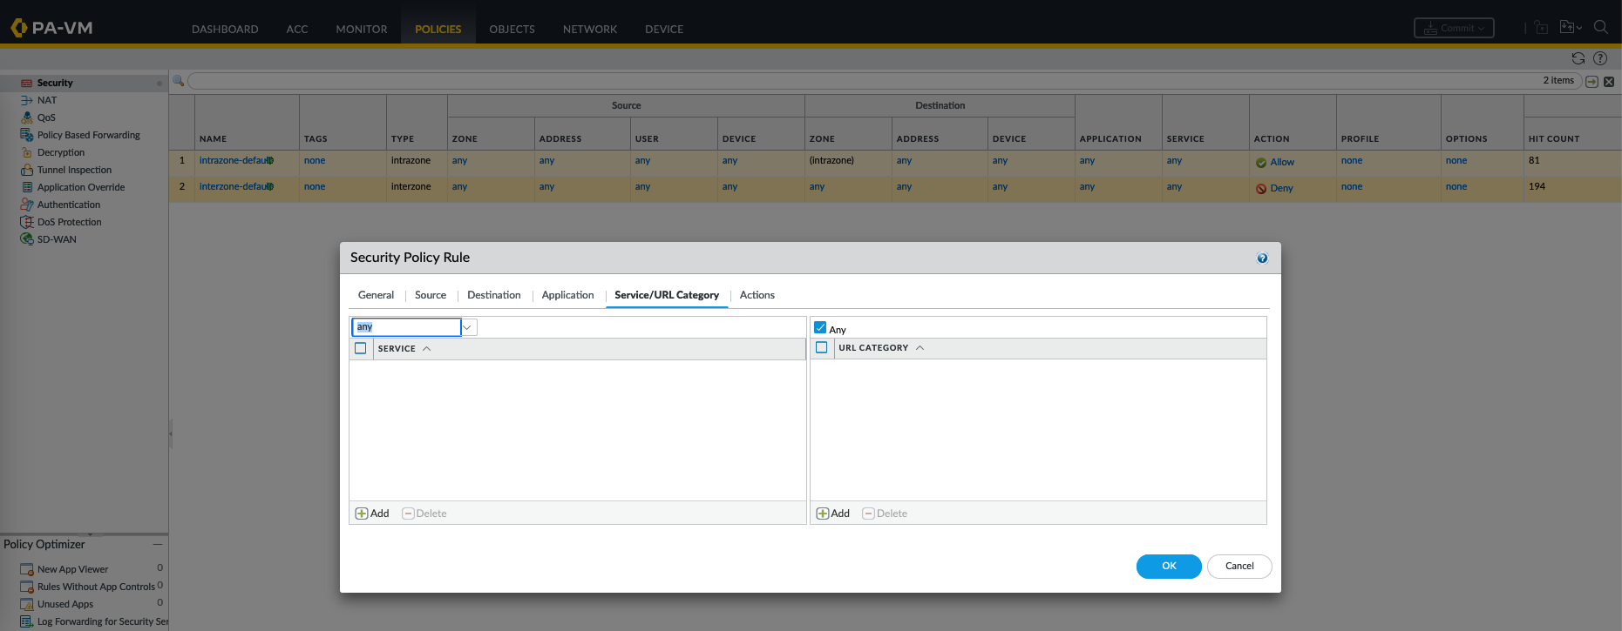Open Decryption policies in sidebar
The image size is (1622, 631).
pyautogui.click(x=60, y=152)
